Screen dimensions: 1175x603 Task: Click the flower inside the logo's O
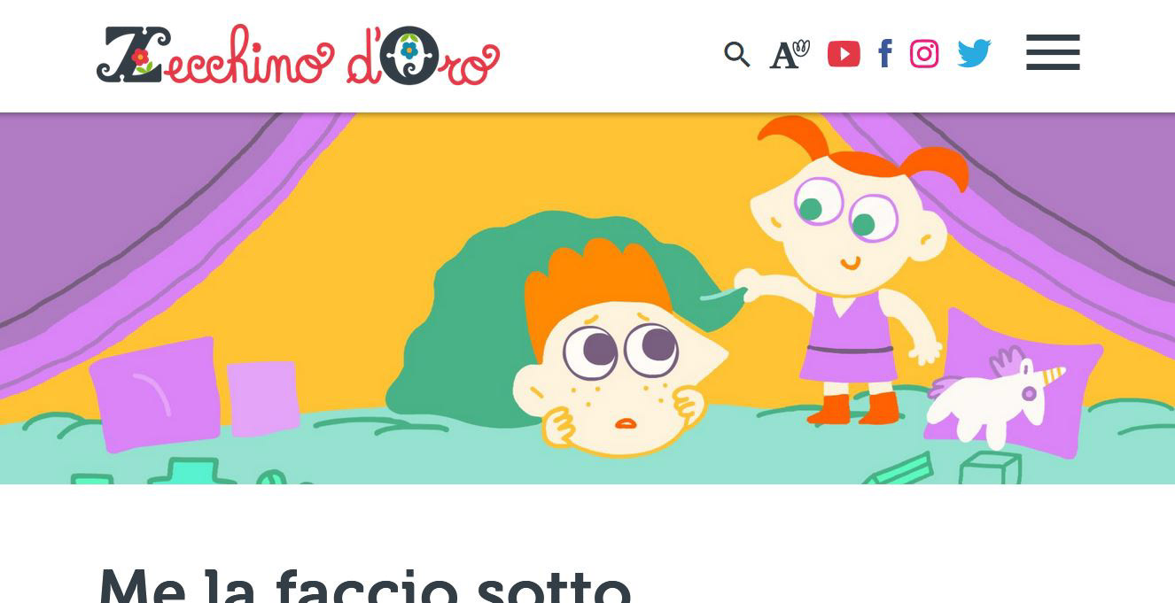coord(409,51)
